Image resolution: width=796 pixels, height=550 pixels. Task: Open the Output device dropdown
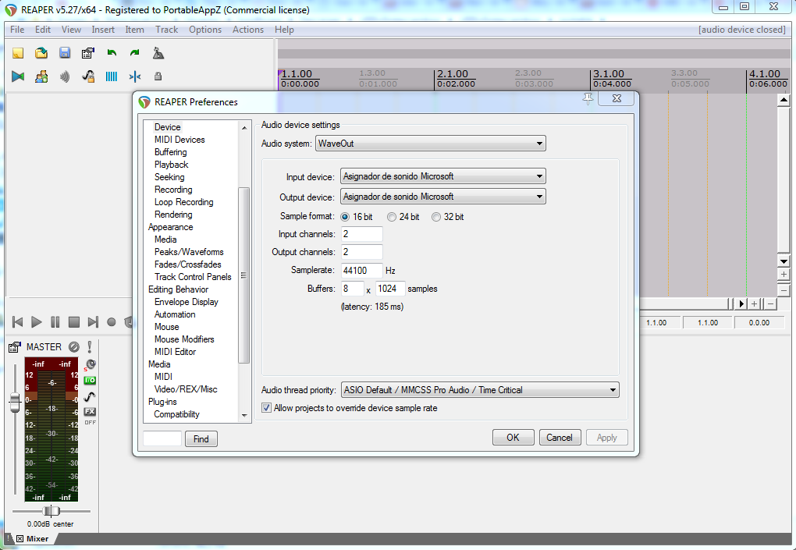click(x=443, y=197)
